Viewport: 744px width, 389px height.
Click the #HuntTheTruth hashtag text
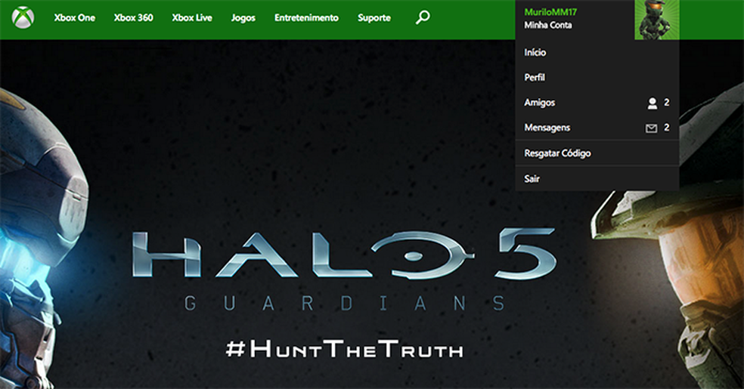344,348
